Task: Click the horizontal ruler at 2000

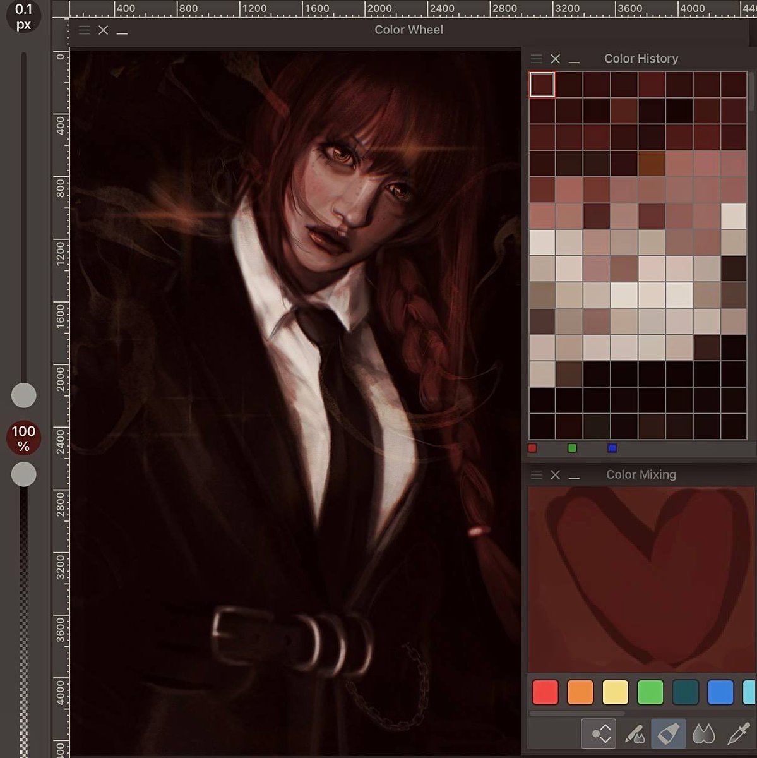Action: click(379, 9)
